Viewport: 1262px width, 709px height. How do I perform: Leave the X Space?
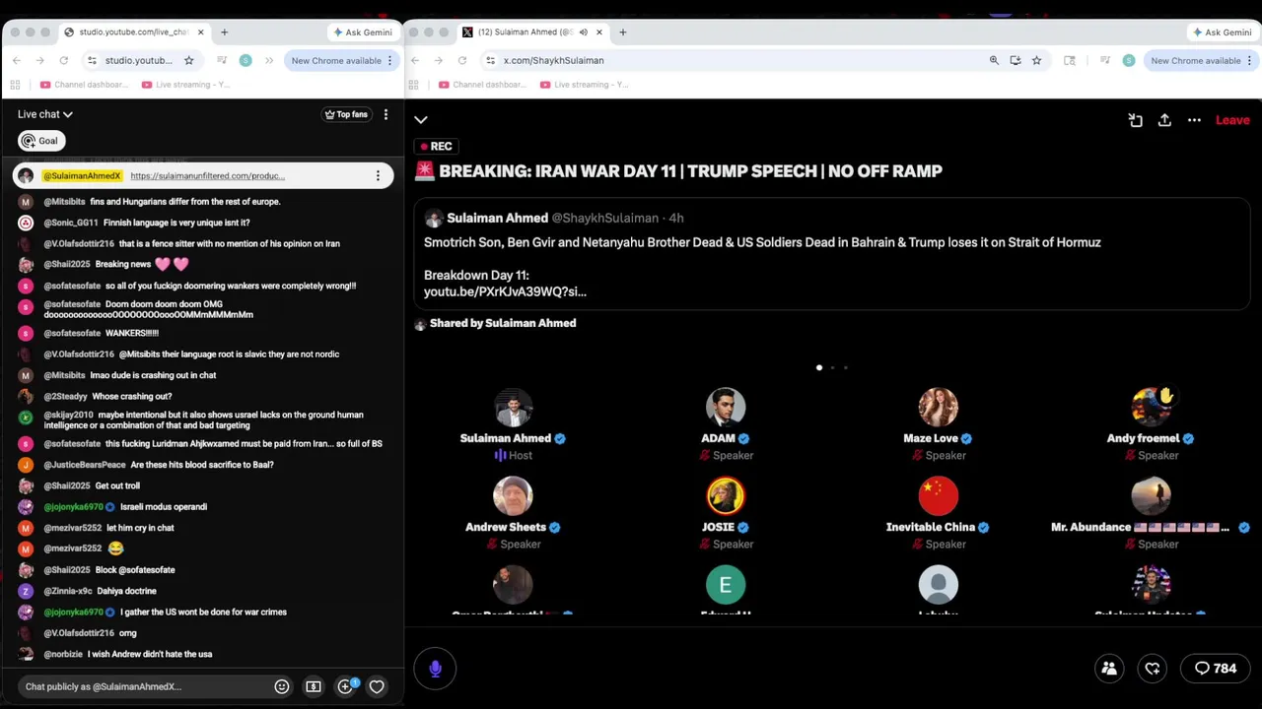1232,120
